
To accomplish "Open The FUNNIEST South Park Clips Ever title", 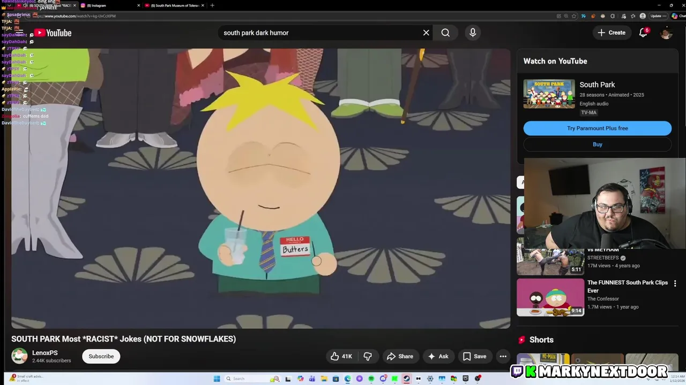I will pyautogui.click(x=628, y=287).
